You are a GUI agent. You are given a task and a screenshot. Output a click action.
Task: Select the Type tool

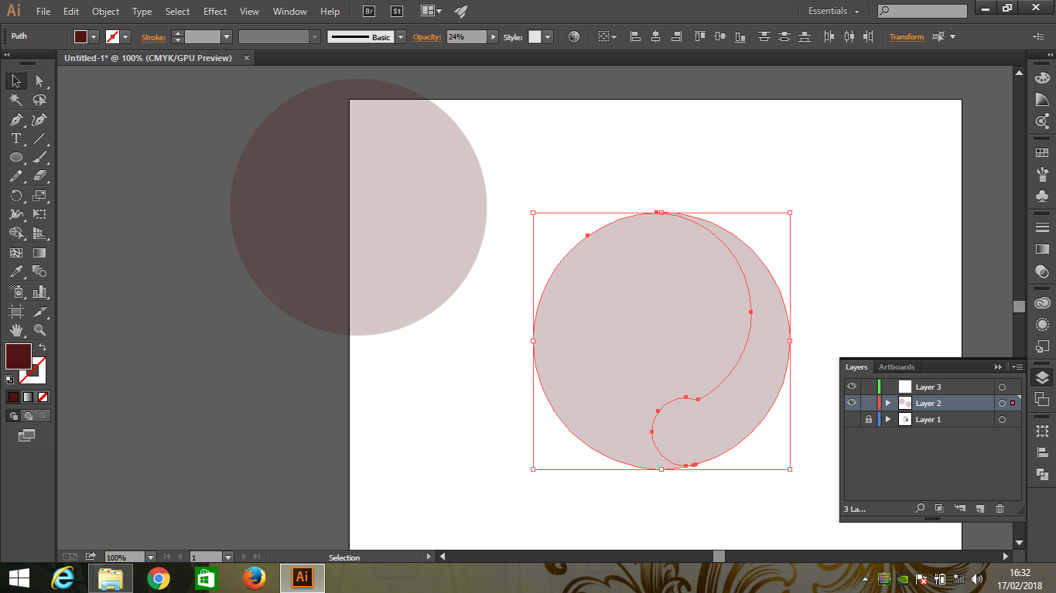(15, 139)
